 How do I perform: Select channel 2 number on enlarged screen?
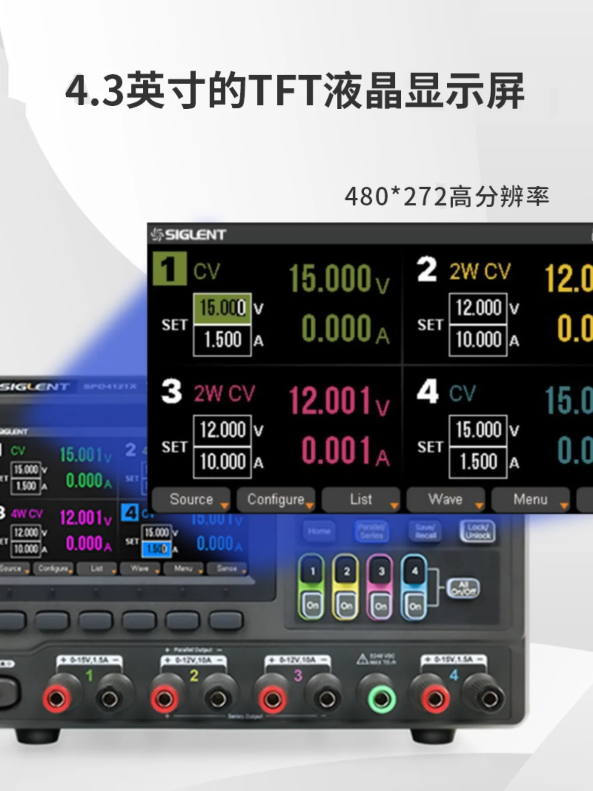(x=427, y=269)
